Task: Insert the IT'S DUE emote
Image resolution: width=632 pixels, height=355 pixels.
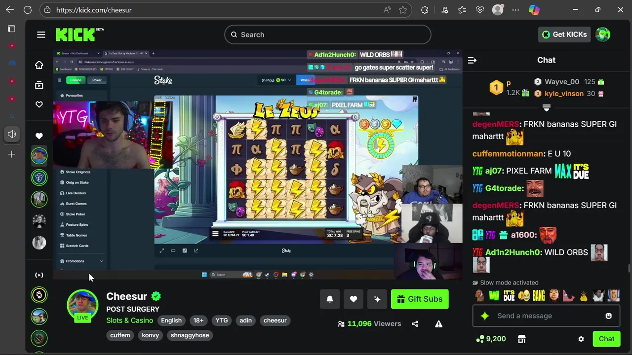Action: click(509, 295)
